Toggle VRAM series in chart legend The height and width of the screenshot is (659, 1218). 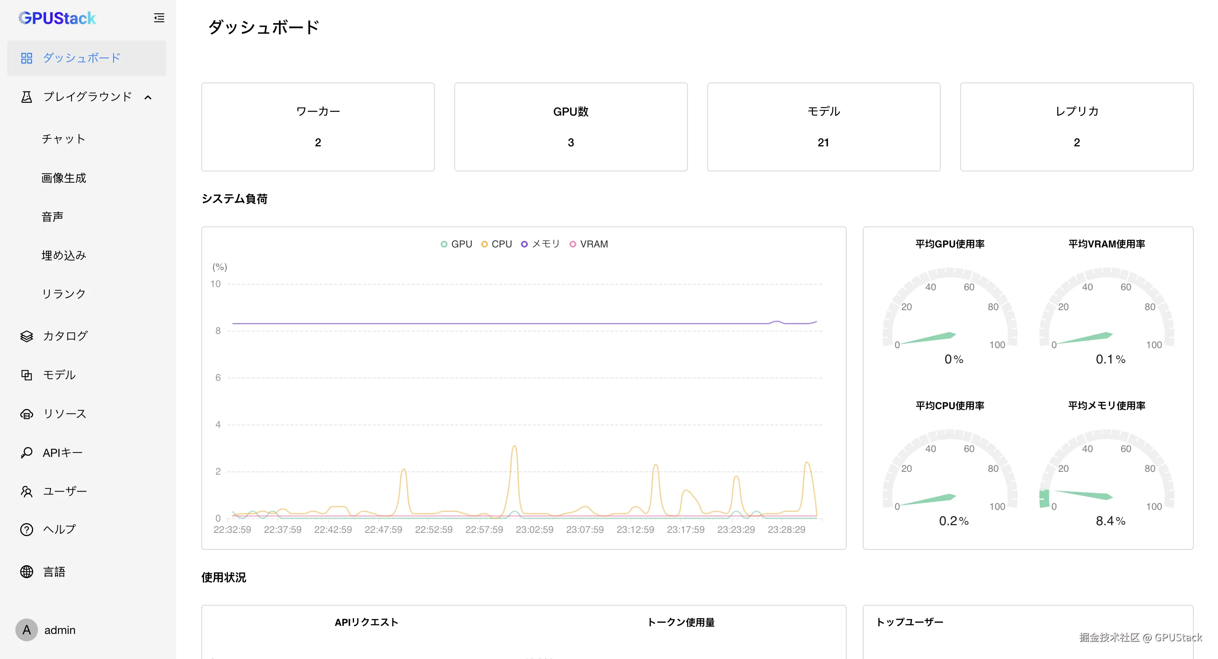coord(589,244)
